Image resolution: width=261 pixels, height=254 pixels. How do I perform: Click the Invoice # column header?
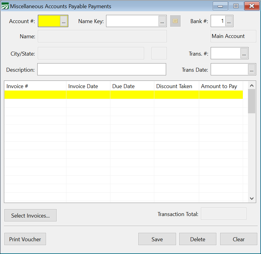click(35, 86)
